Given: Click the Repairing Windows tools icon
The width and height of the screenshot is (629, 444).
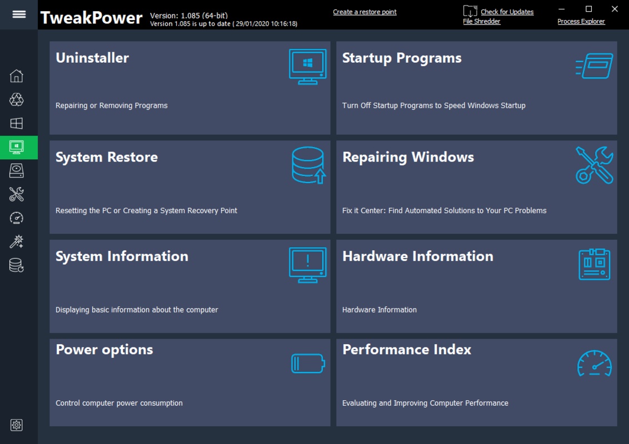Looking at the screenshot, I should (594, 165).
